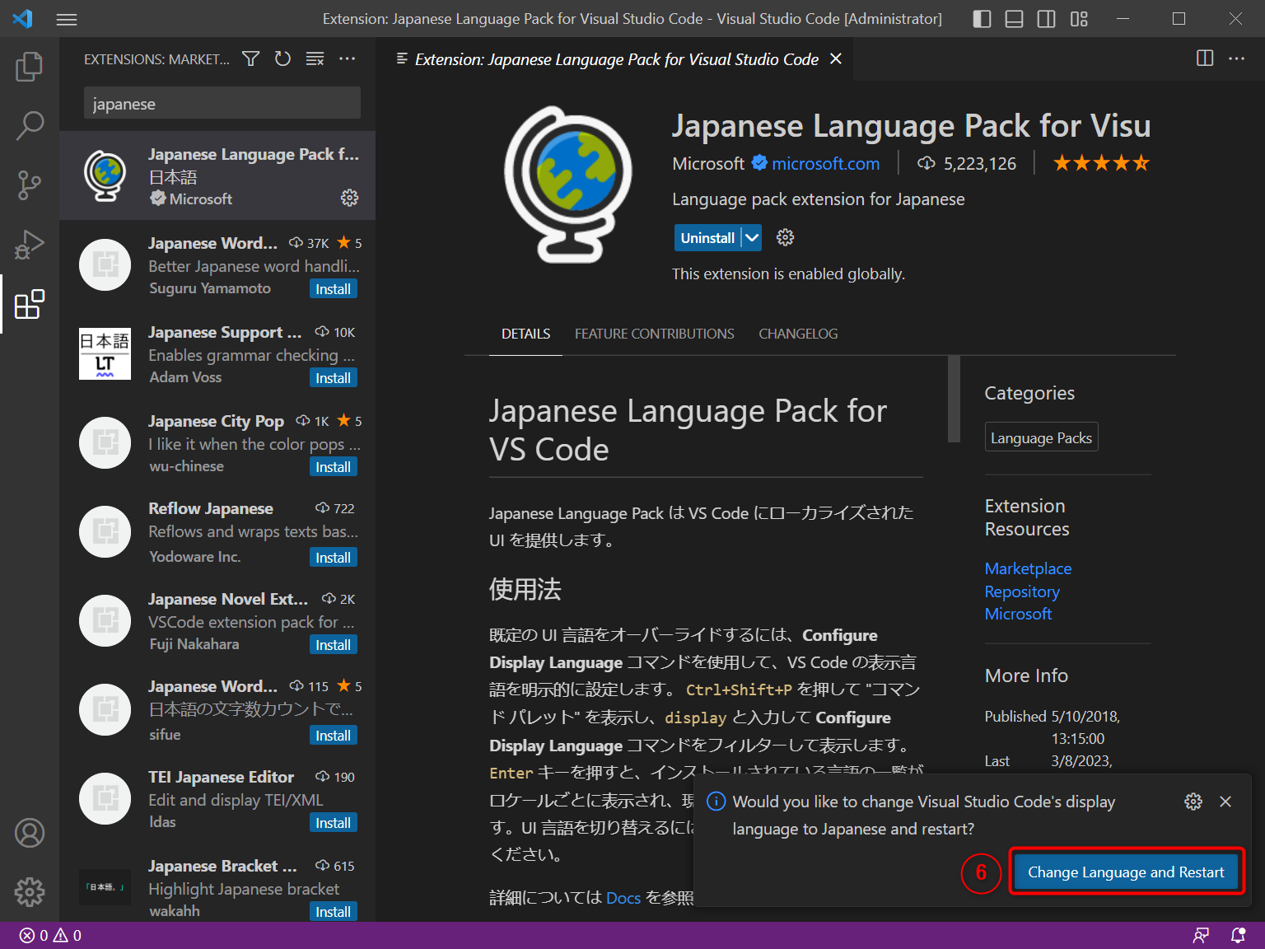Image resolution: width=1265 pixels, height=949 pixels.
Task: Install the Japanese City Pop theme
Action: pos(333,467)
